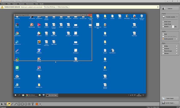Screen dimensions: 180x108
Task: Click the Jaikoz Audio Tagger taskbar button in the capture
Action: (x=52, y=95)
